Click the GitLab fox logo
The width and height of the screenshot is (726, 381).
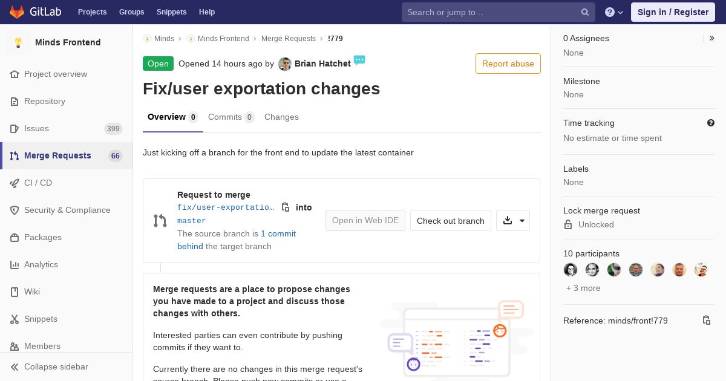tap(17, 12)
